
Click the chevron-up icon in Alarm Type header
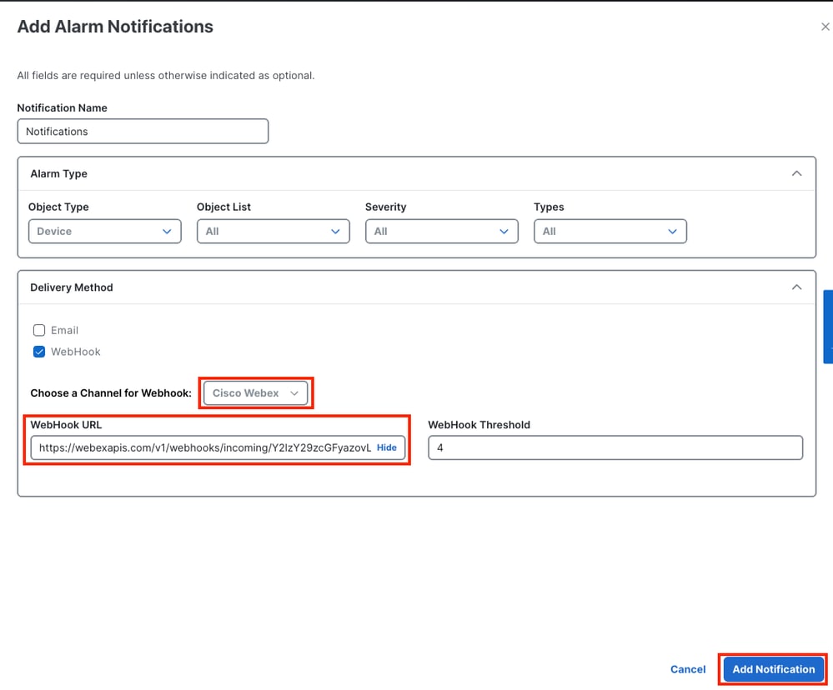[x=796, y=173]
